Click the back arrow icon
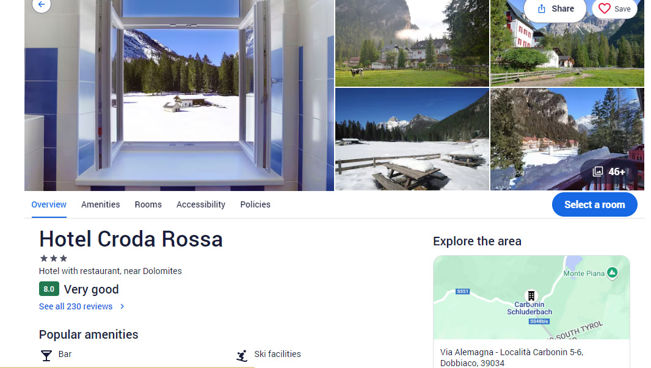The image size is (651, 368). pyautogui.click(x=42, y=4)
